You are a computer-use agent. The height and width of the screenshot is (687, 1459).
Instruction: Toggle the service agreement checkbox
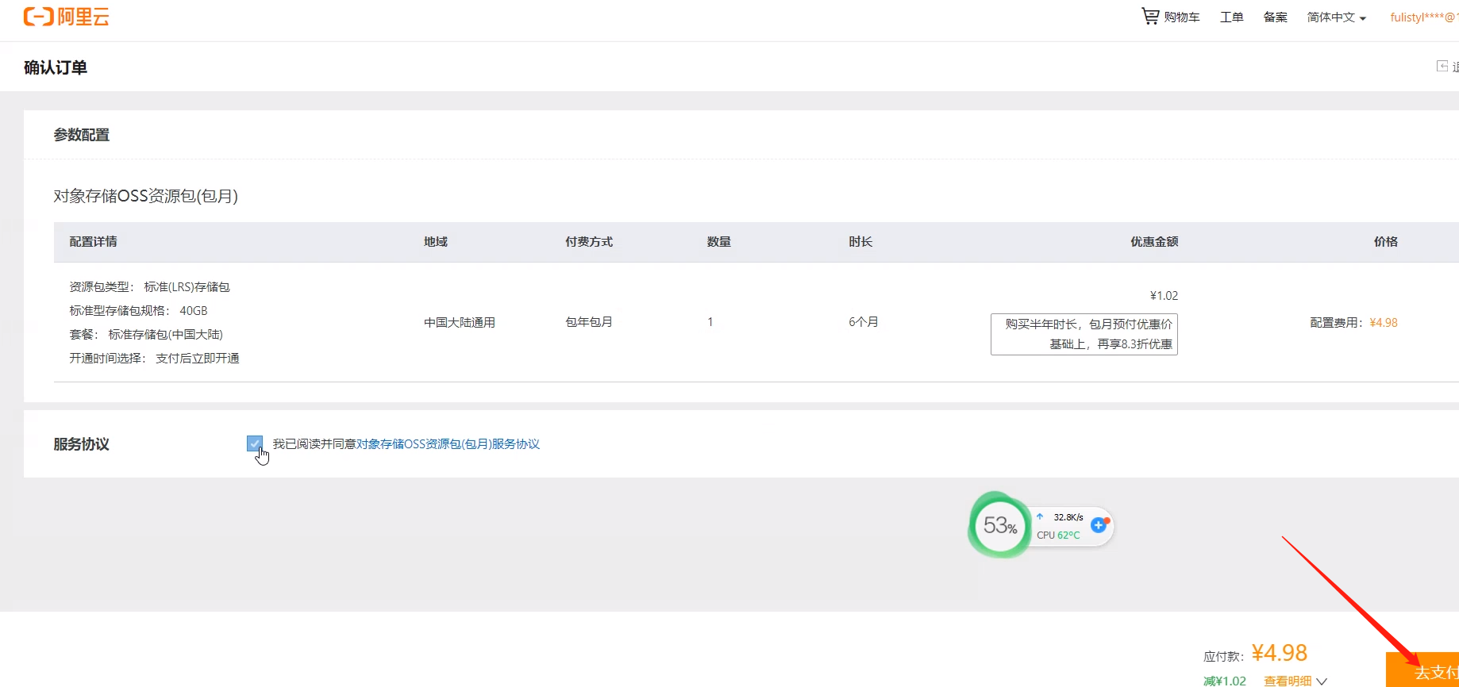pos(254,443)
